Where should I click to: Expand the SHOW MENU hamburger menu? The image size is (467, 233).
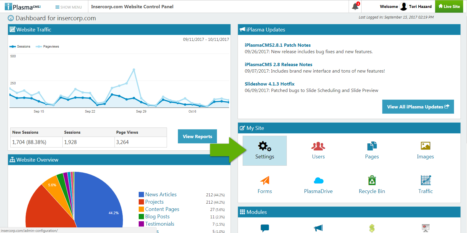point(69,7)
